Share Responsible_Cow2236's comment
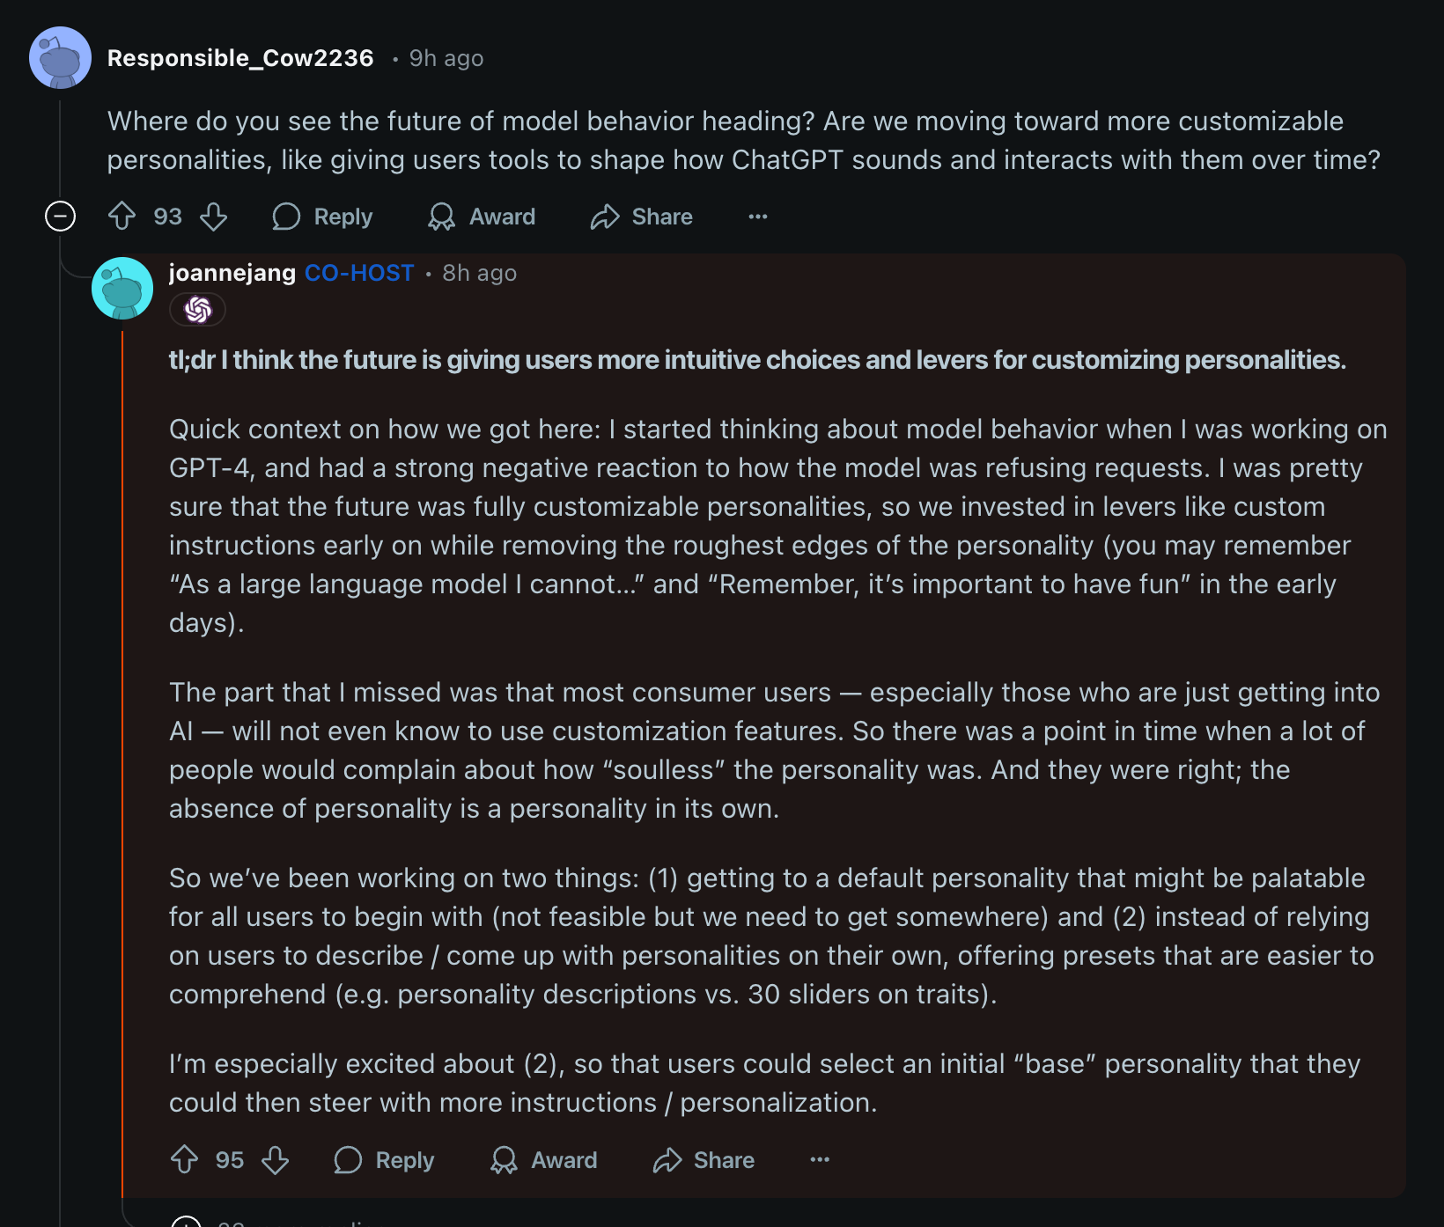This screenshot has height=1227, width=1444. pos(642,217)
